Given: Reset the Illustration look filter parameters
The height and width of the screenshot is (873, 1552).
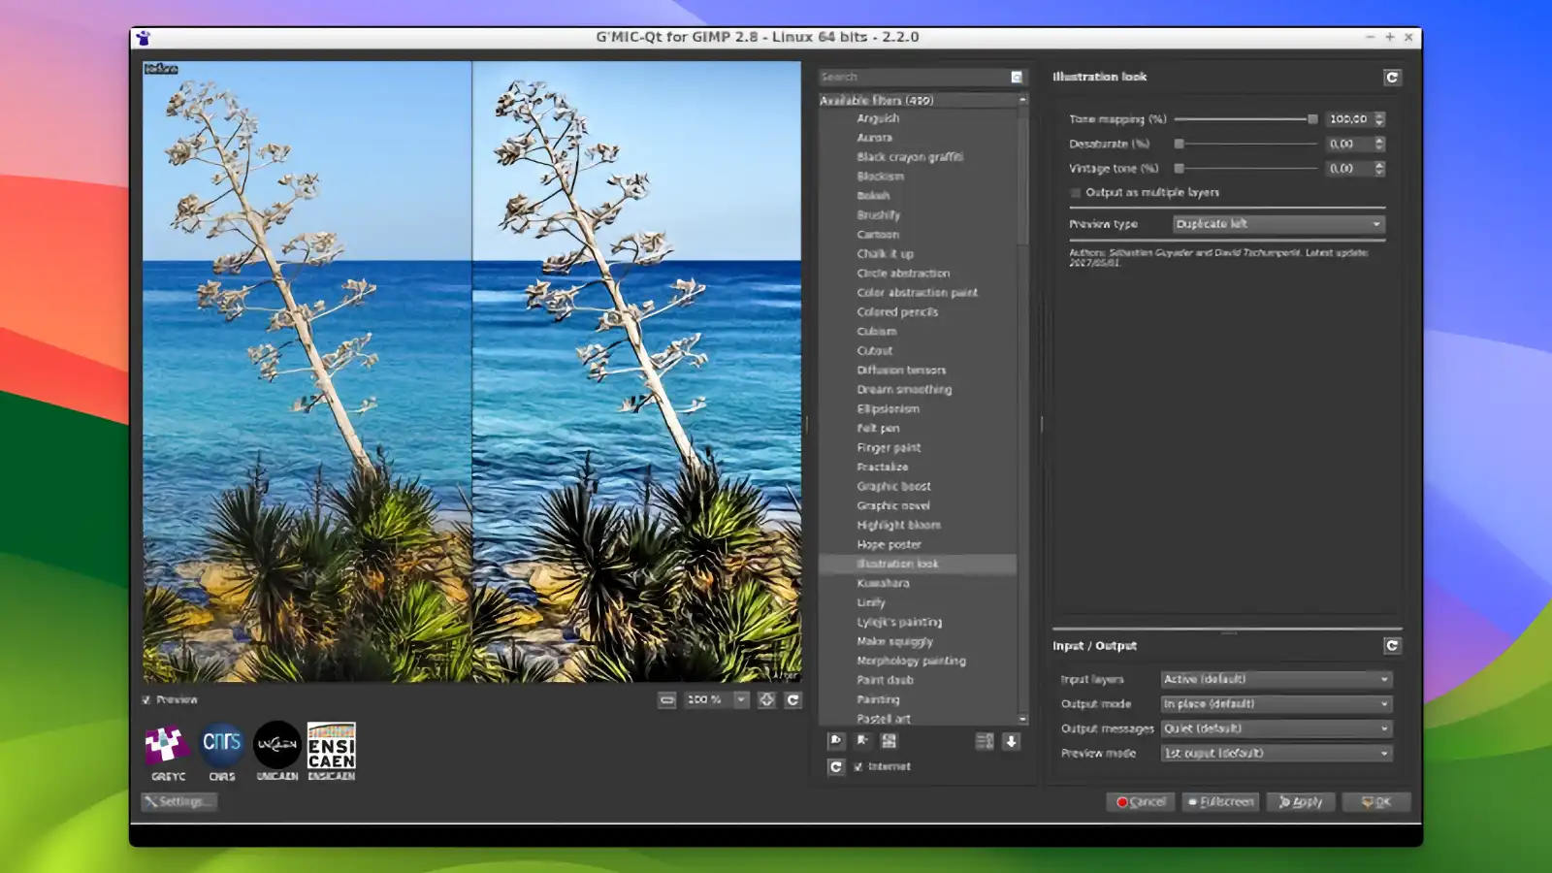Looking at the screenshot, I should [x=1395, y=78].
